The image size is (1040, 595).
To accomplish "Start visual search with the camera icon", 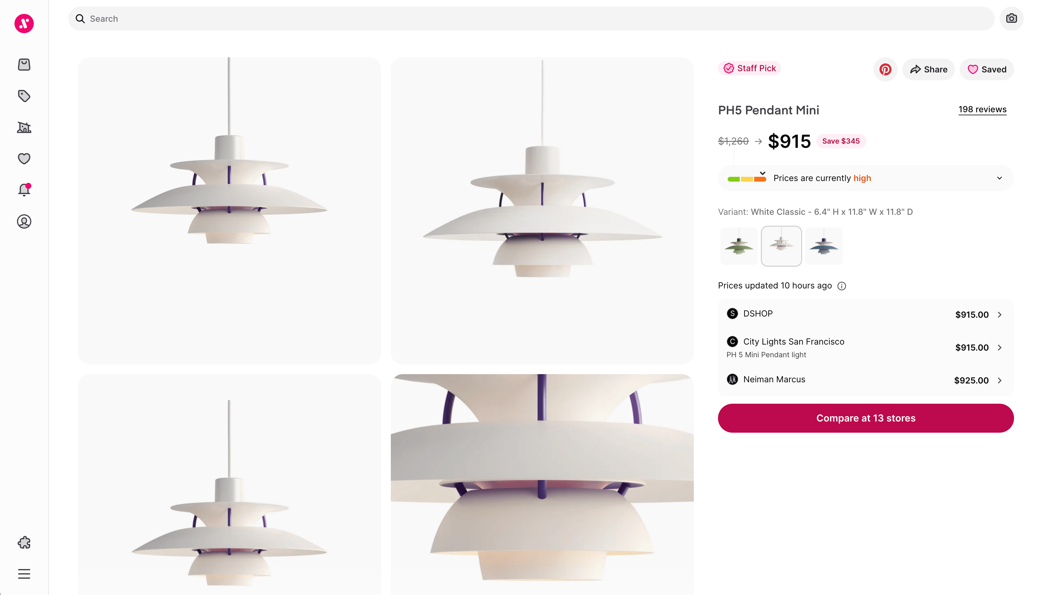I will [x=1011, y=19].
